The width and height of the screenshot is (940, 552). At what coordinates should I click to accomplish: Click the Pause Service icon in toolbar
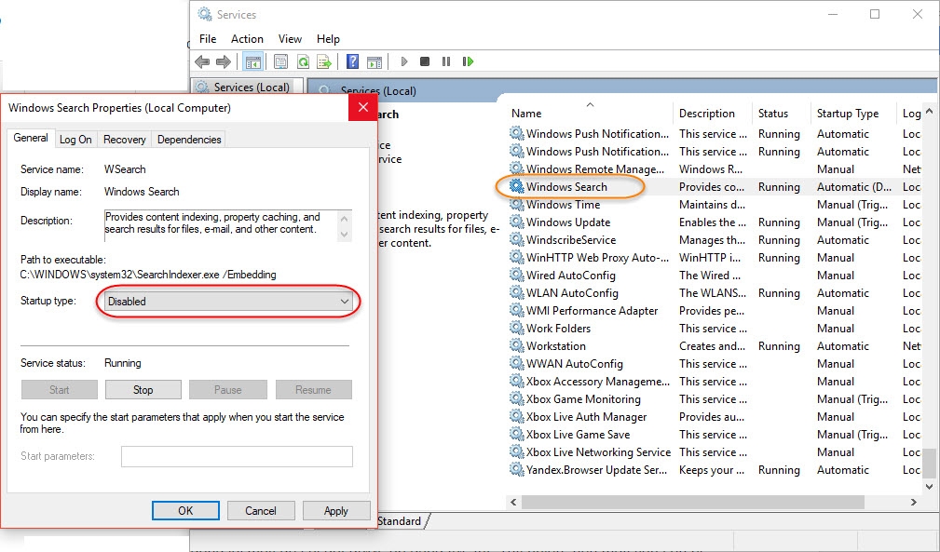click(446, 61)
